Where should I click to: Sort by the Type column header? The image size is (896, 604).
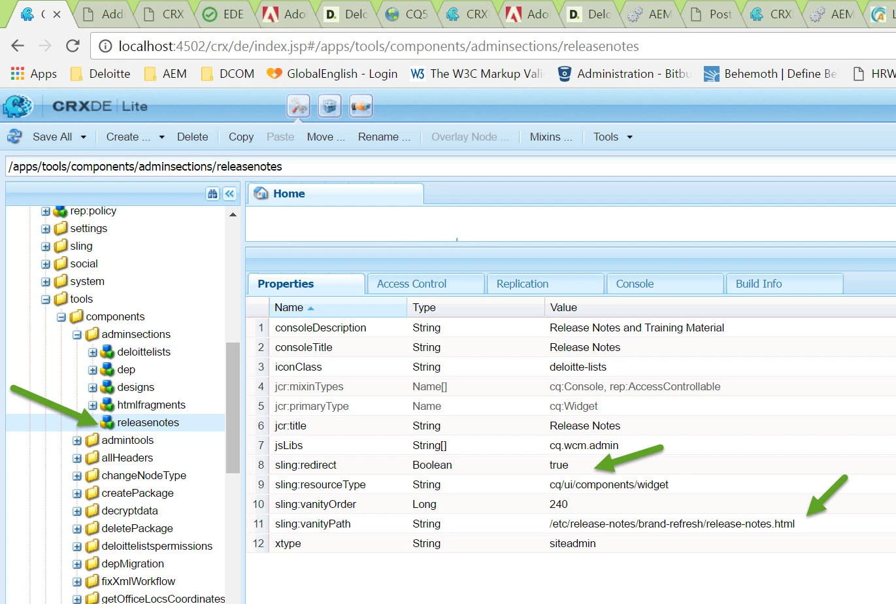click(x=475, y=307)
